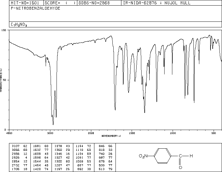Click the 818 peak table entry
Screen dimensions: 222x172
tap(106, 150)
